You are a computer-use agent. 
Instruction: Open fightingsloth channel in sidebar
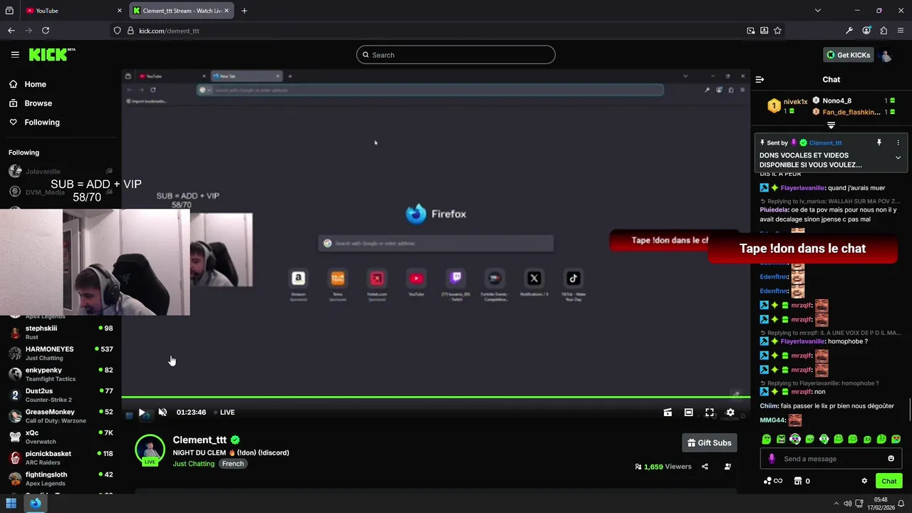coord(61,478)
